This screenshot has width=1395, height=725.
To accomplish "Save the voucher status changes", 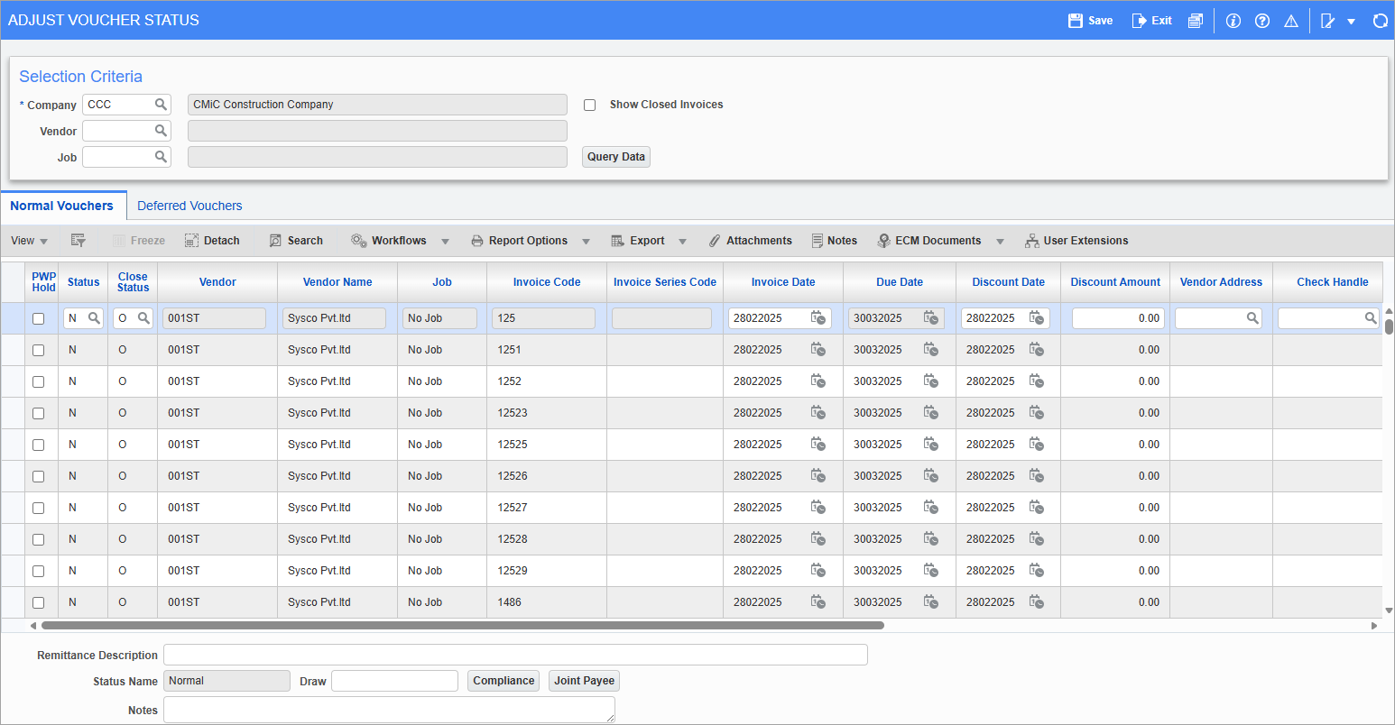I will [x=1088, y=20].
